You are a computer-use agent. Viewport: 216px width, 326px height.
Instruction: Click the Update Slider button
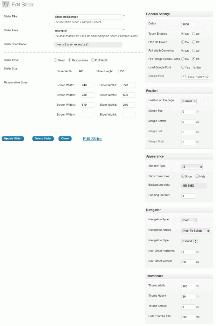13,139
